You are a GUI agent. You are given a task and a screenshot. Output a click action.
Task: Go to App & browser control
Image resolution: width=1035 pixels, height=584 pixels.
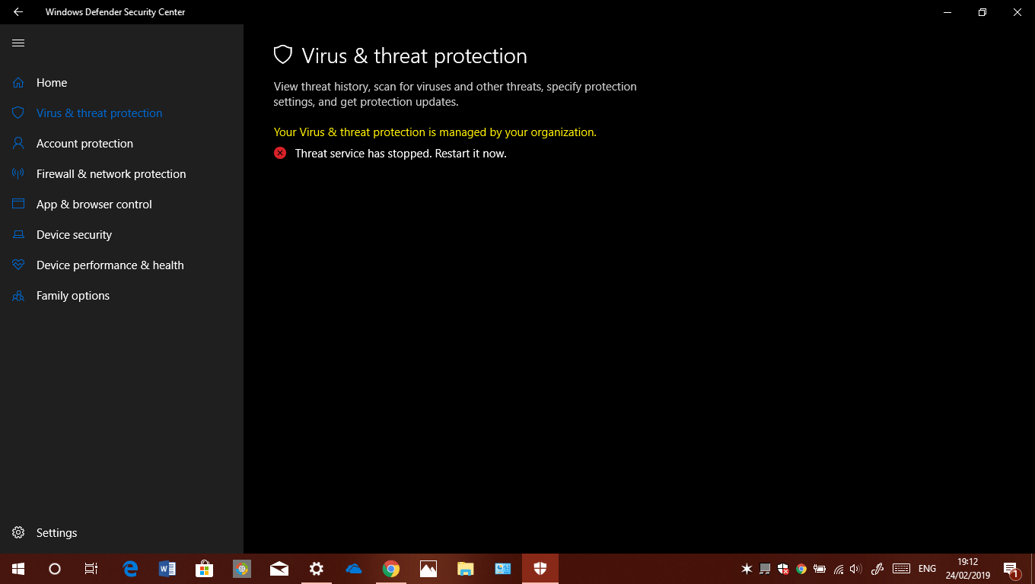coord(122,204)
